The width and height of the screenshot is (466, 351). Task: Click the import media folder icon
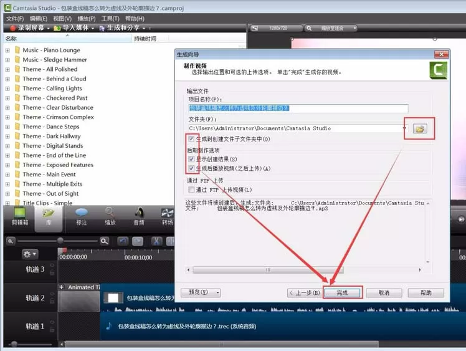[57, 28]
